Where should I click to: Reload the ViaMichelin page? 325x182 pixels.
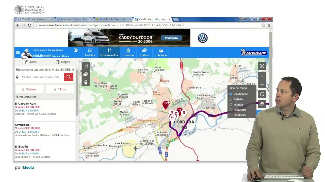click(29, 25)
